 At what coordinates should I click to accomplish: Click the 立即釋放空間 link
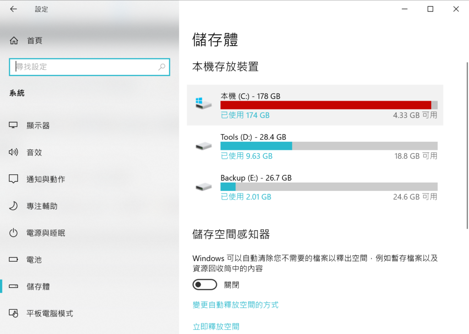(x=216, y=326)
